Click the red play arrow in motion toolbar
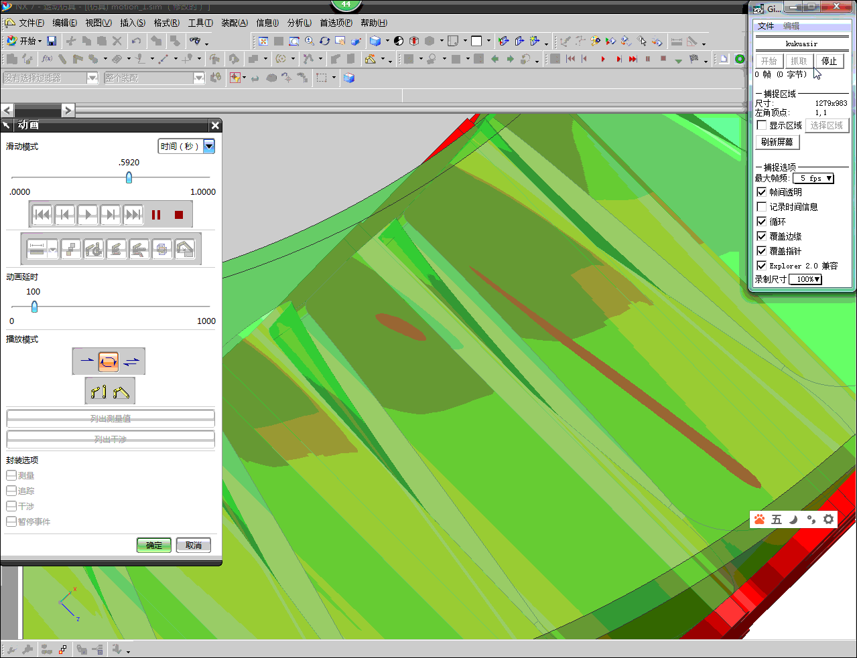The width and height of the screenshot is (857, 658). tap(603, 59)
